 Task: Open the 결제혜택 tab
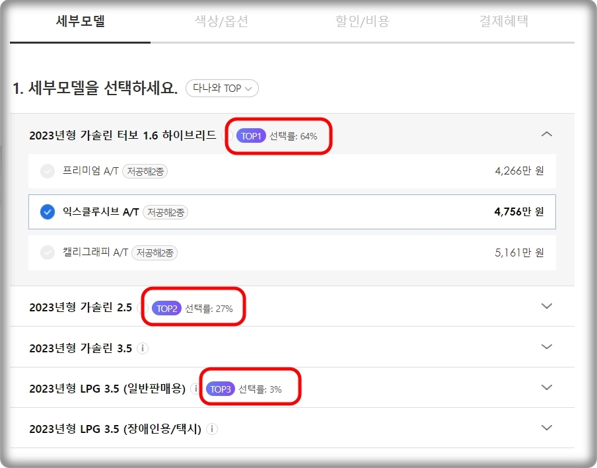[x=503, y=21]
